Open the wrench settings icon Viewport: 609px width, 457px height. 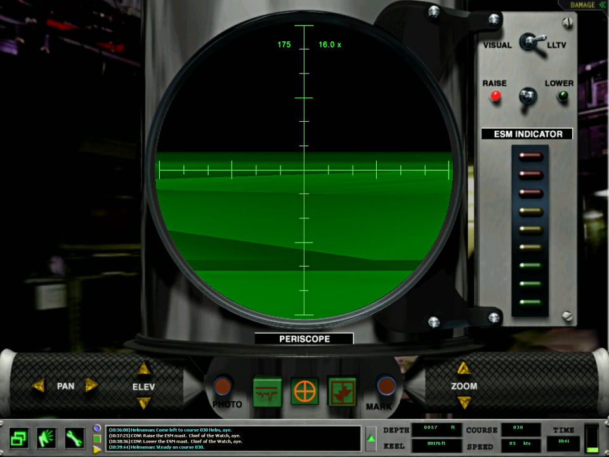tap(74, 438)
